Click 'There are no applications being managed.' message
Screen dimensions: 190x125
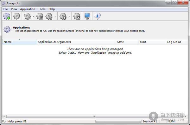tap(95, 49)
